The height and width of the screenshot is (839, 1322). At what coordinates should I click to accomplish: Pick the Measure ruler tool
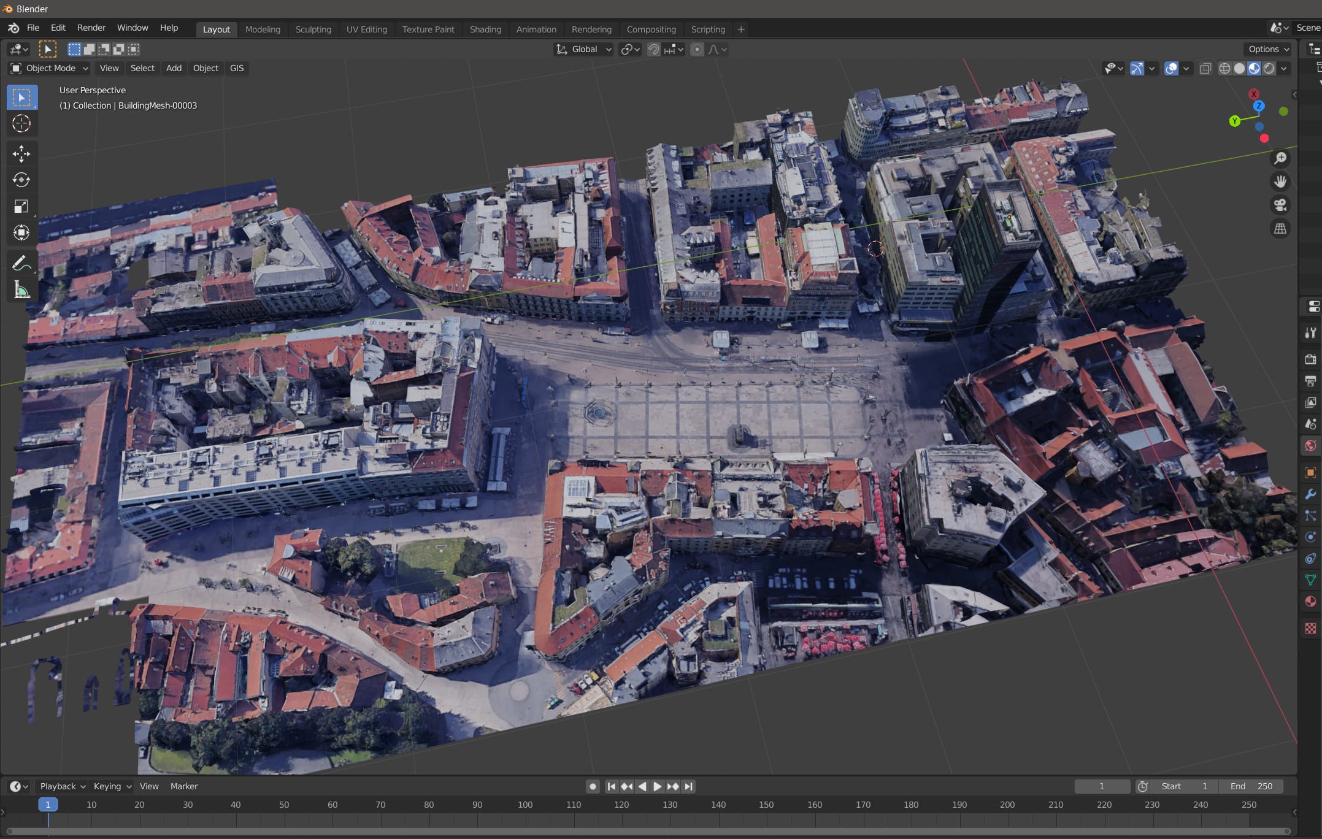(x=21, y=290)
